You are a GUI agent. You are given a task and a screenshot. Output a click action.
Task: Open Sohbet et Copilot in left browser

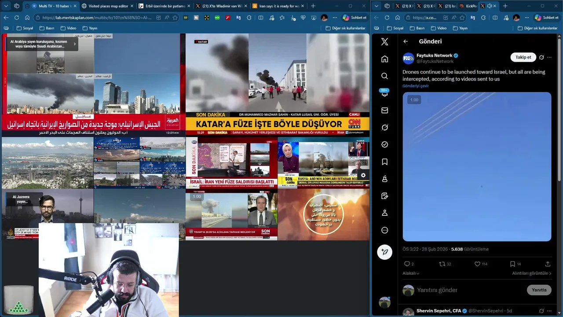pos(355,18)
